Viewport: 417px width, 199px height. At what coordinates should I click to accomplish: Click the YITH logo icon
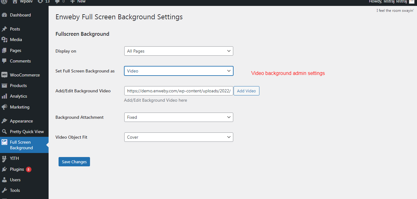(x=4, y=159)
